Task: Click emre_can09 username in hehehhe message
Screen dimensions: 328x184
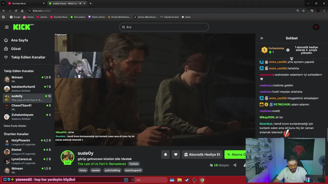Action: 277,68
